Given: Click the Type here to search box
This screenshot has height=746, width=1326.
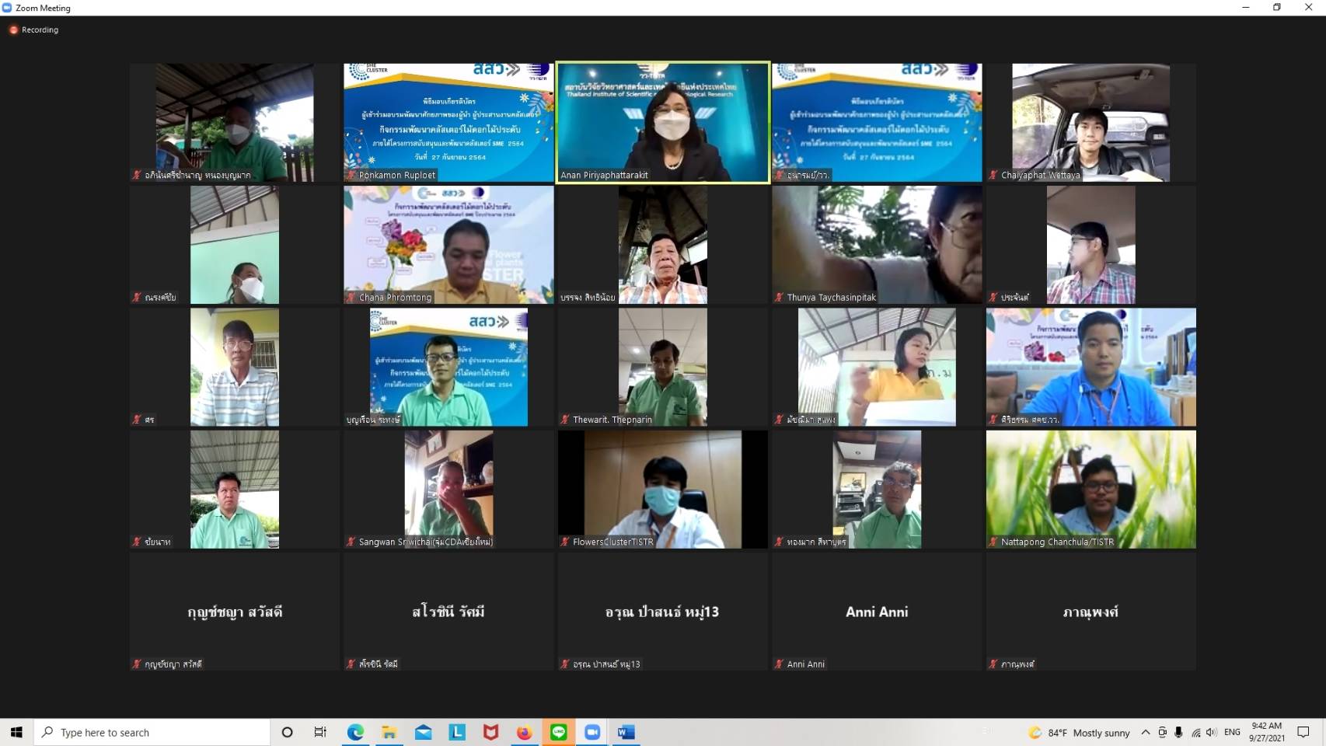Looking at the screenshot, I should point(152,732).
